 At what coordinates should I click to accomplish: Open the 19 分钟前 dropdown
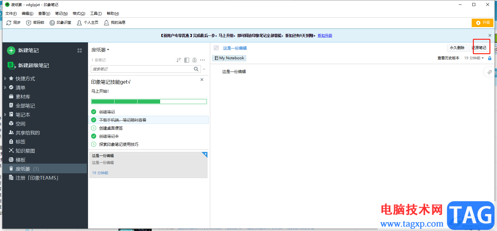(x=474, y=58)
